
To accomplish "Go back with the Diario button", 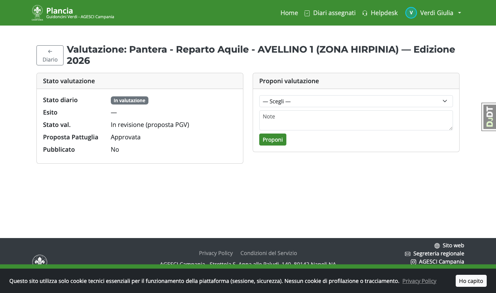I will (50, 55).
